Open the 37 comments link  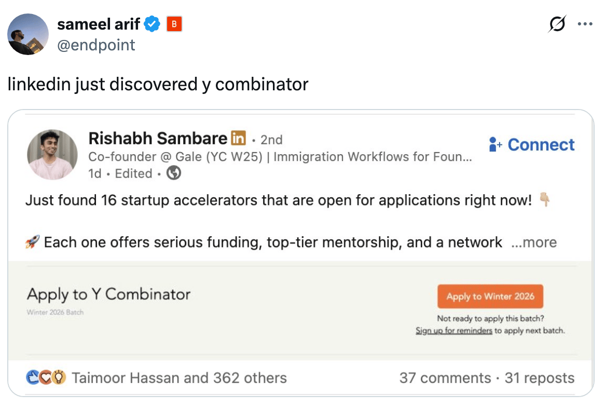tap(445, 378)
